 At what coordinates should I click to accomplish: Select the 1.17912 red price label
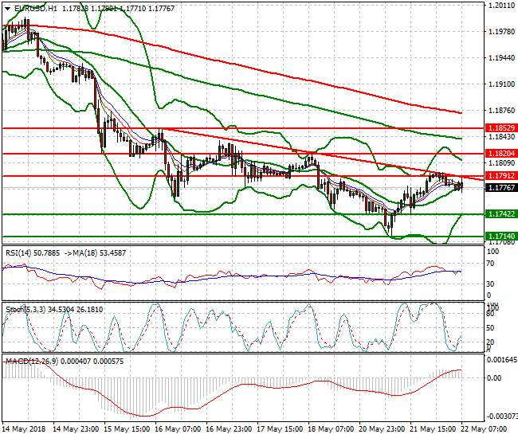[x=501, y=176]
